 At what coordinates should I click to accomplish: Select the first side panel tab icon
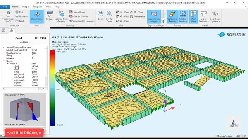point(3,31)
